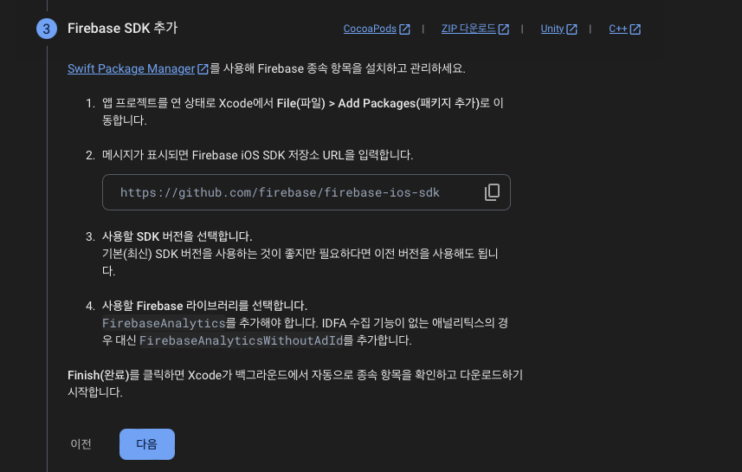
Task: Click the external-link icon beside Unity
Action: click(x=571, y=29)
